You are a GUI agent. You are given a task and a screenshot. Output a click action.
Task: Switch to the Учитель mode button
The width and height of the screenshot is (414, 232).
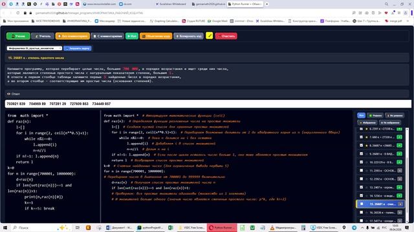tap(43, 36)
